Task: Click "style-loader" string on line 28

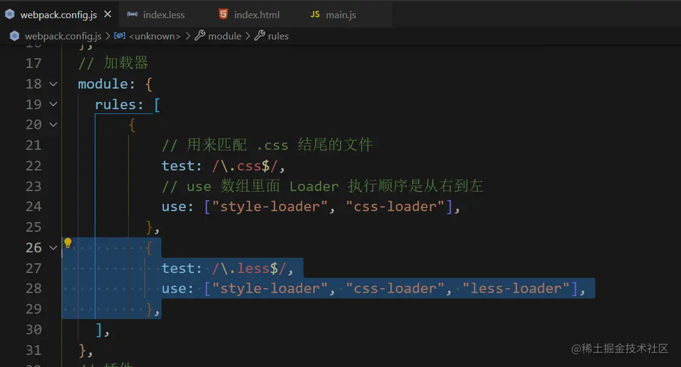Action: point(269,288)
